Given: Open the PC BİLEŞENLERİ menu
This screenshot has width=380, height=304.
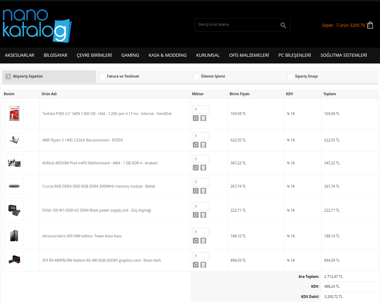Looking at the screenshot, I should coord(295,55).
